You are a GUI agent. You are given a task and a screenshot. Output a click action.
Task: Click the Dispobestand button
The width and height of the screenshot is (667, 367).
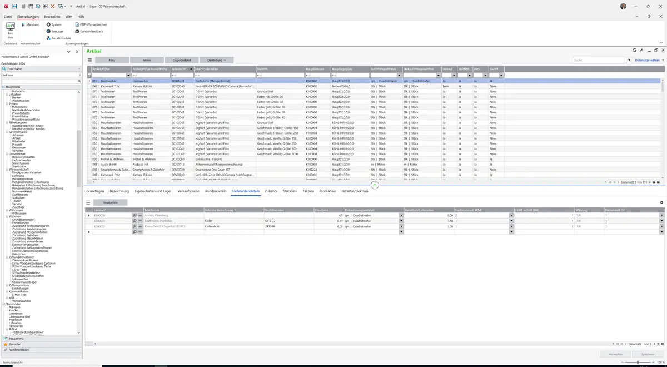182,60
